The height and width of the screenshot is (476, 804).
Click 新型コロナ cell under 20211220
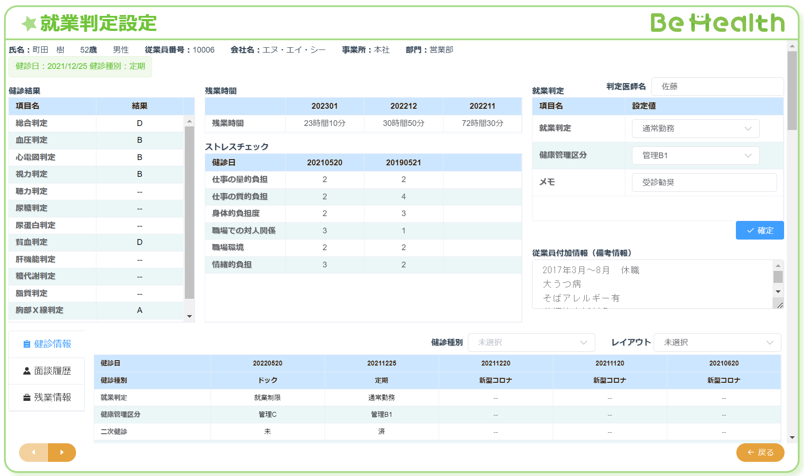pos(496,381)
